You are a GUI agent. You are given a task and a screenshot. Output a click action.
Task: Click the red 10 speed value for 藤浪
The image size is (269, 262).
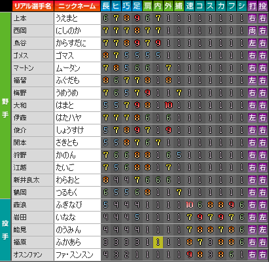(x=189, y=205)
